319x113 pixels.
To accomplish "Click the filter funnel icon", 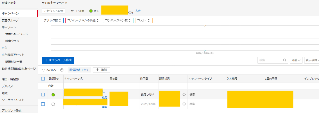I will point(43,70).
